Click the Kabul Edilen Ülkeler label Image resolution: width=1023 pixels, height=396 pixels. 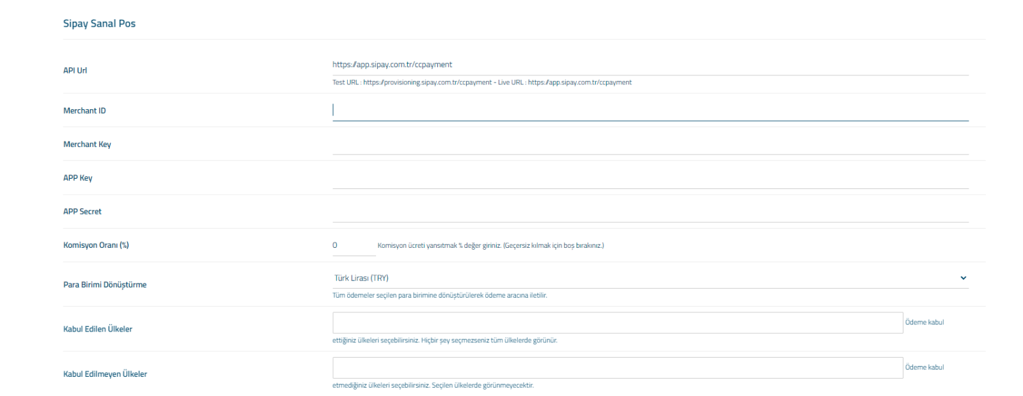point(98,329)
